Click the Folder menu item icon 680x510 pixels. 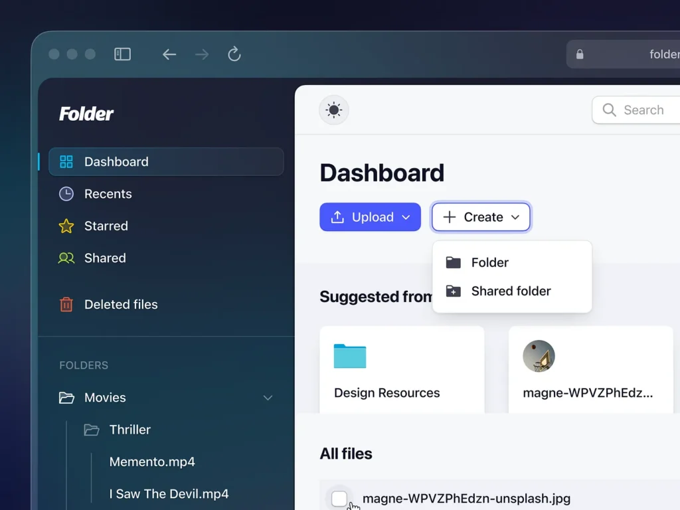tap(453, 262)
